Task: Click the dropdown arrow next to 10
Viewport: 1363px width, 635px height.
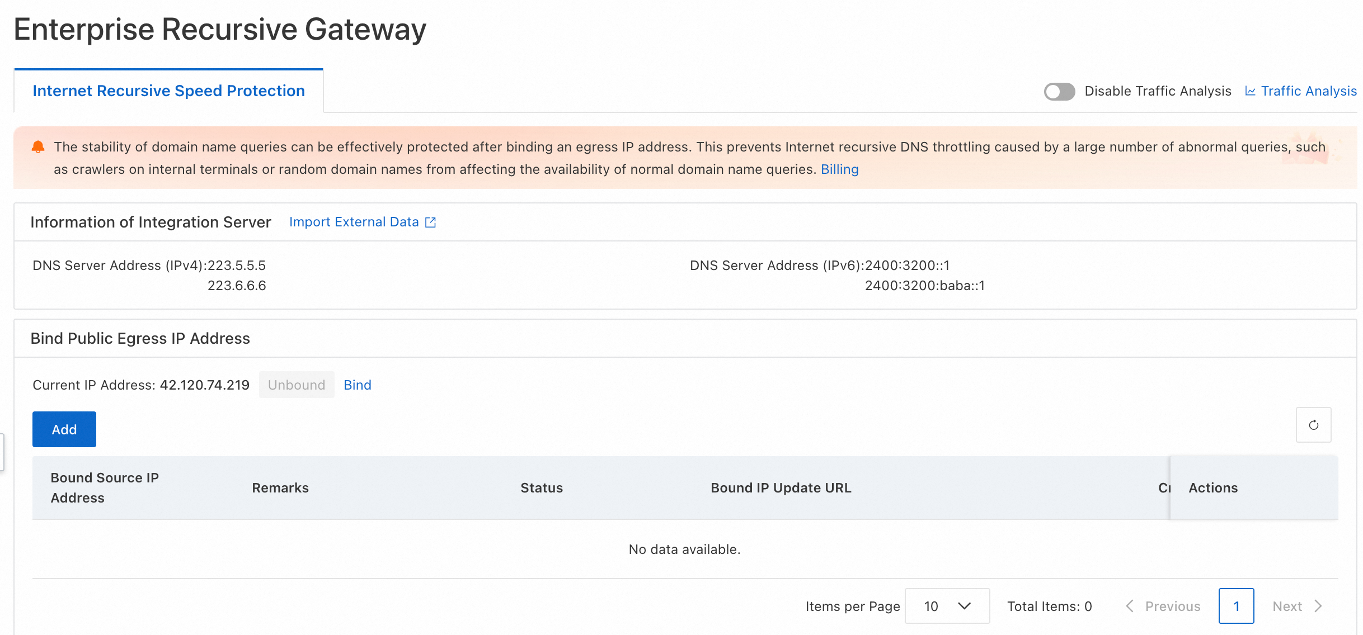Action: click(964, 606)
